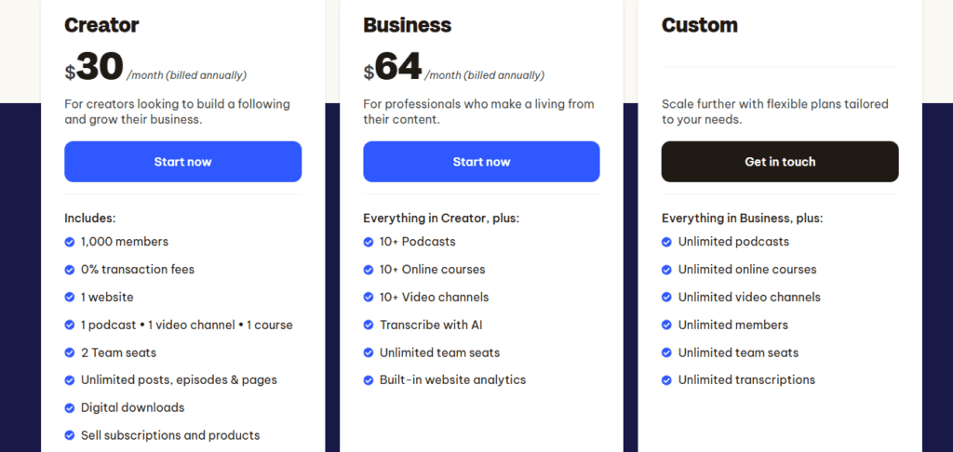Click the $30 per month price
This screenshot has width=953, height=452.
click(x=95, y=68)
